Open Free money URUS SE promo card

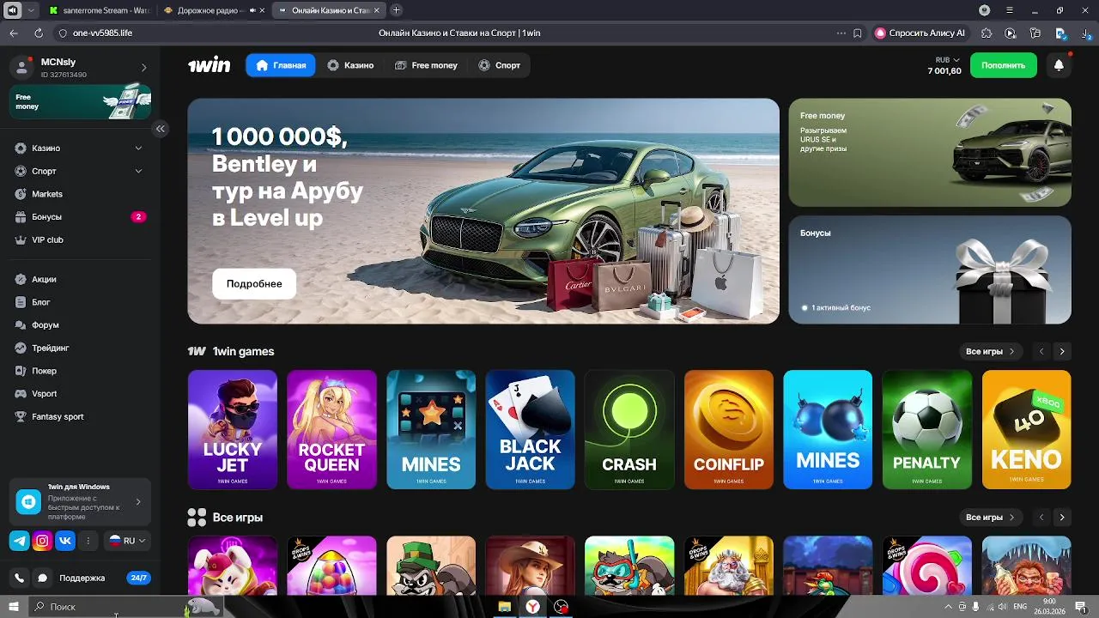[930, 153]
